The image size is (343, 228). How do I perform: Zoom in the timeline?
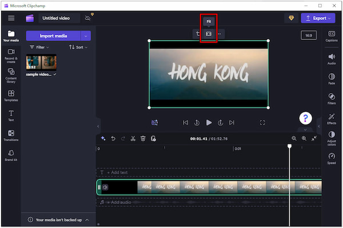click(304, 138)
